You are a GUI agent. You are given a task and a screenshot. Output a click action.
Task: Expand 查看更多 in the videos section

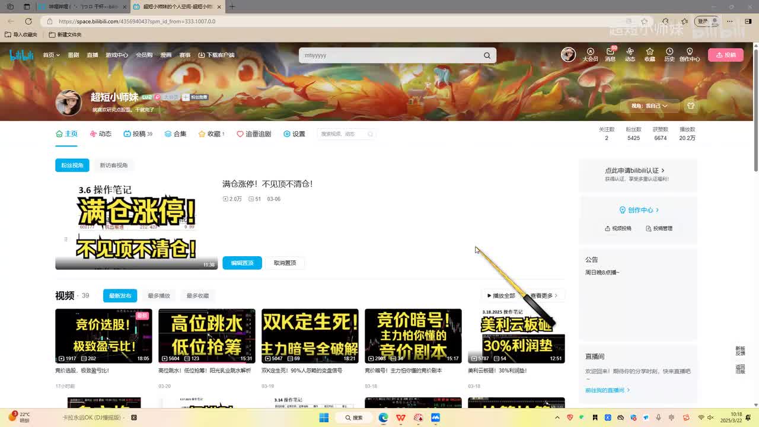544,295
